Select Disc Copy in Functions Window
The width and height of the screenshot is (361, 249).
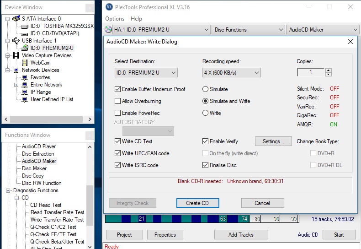coord(33,176)
